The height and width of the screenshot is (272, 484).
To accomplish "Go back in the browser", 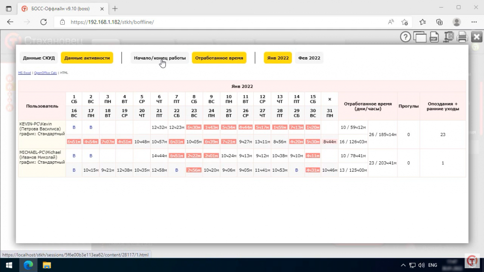I will (x=10, y=22).
